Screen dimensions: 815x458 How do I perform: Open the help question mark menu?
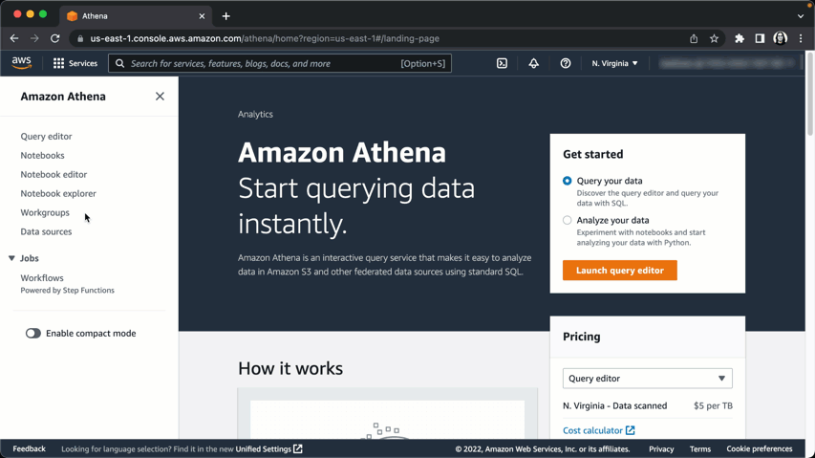566,63
